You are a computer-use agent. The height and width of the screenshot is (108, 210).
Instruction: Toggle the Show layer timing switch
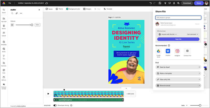tap(55, 105)
